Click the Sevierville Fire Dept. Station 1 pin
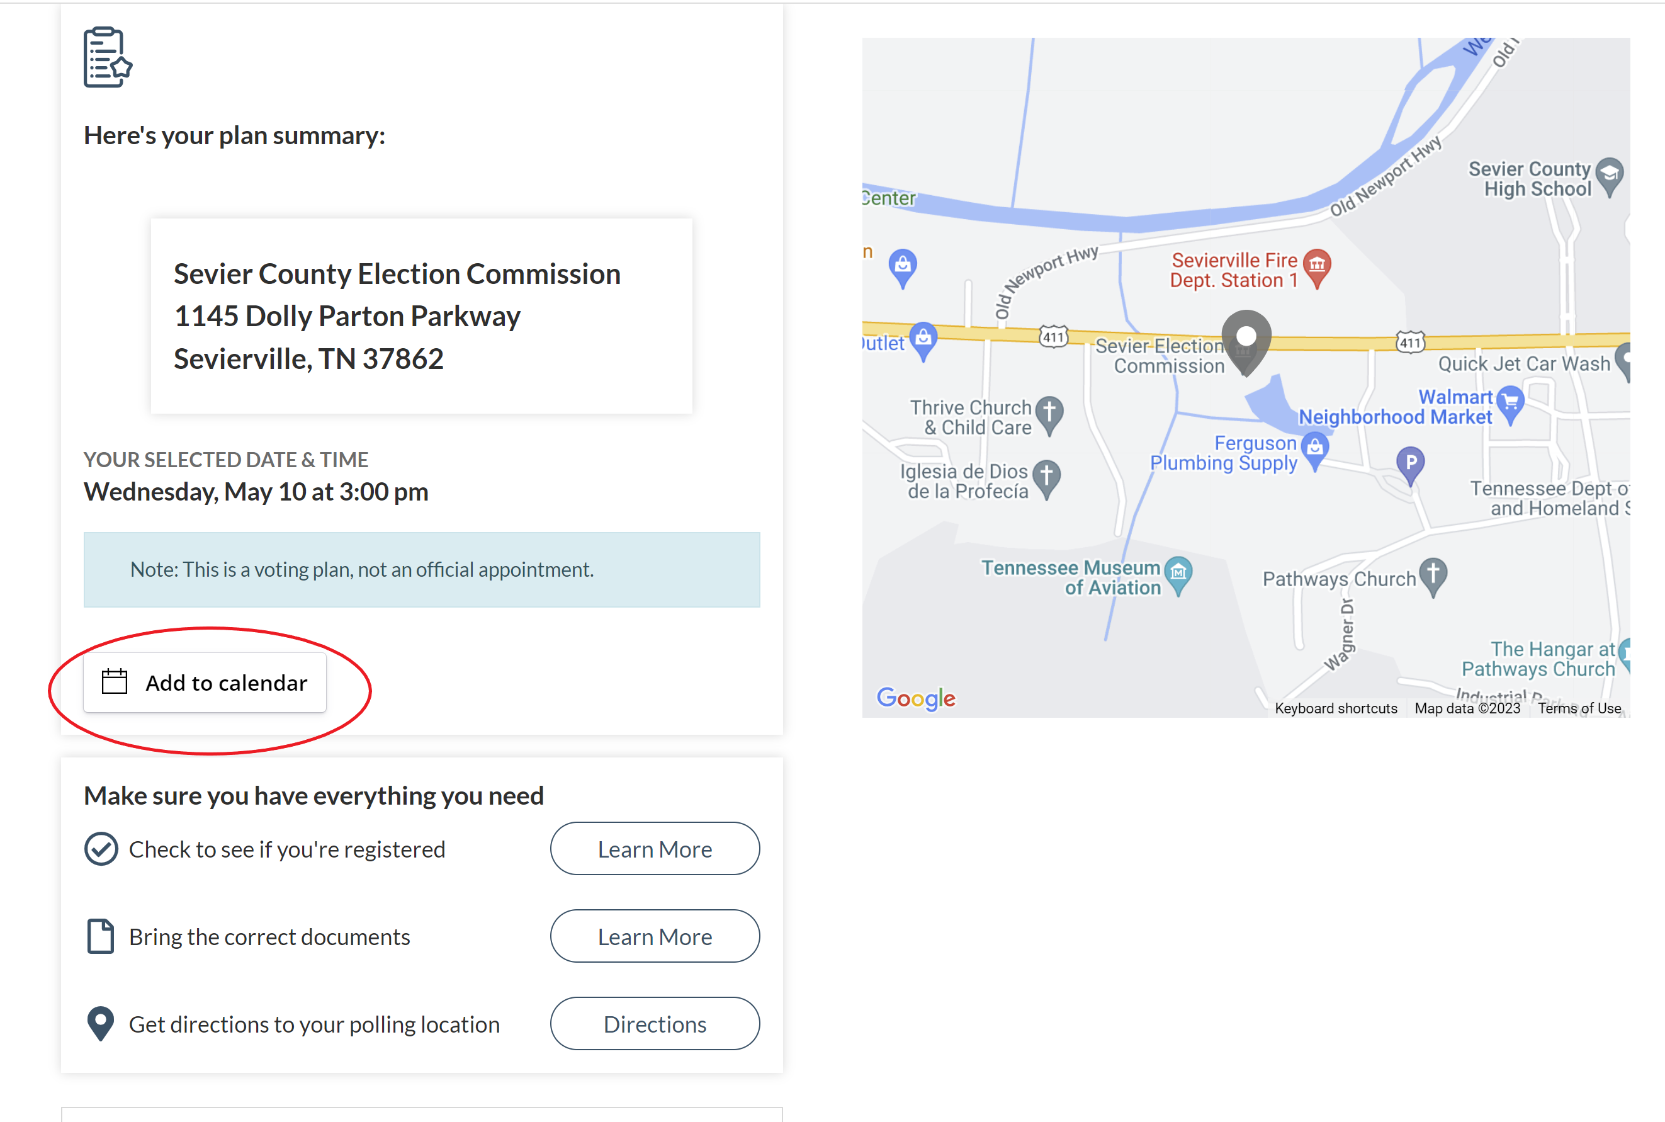This screenshot has height=1122, width=1665. (1317, 268)
